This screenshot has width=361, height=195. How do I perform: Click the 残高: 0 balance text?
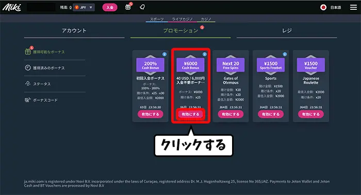(x=66, y=8)
